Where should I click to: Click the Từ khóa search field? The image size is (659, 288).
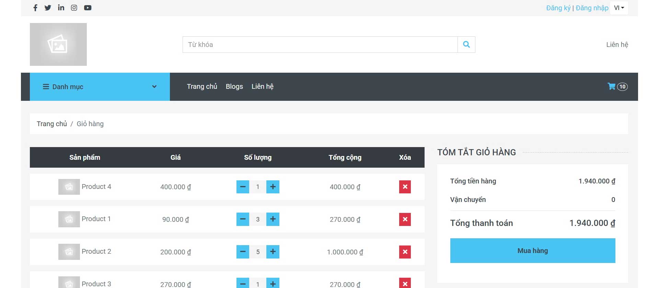click(320, 45)
